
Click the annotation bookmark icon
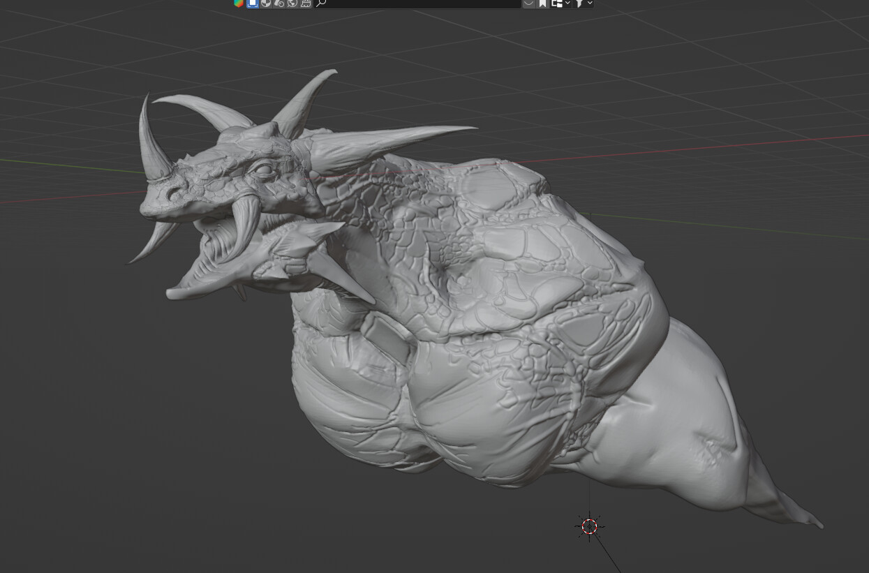[542, 3]
